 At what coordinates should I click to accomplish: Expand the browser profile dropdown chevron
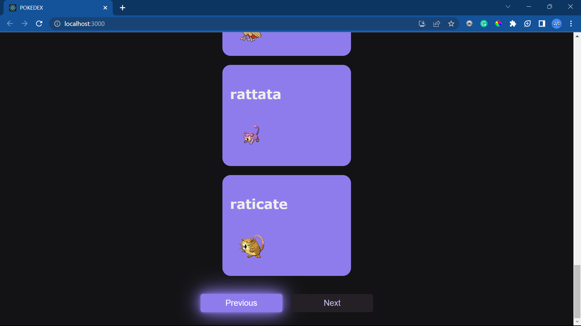coord(508,6)
